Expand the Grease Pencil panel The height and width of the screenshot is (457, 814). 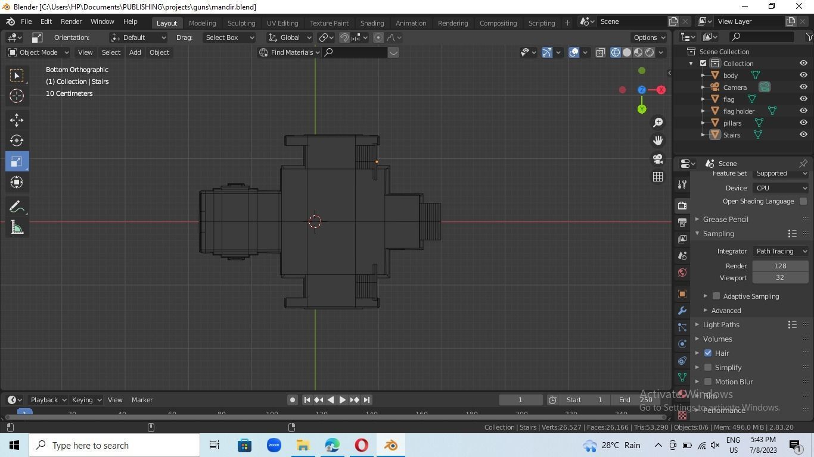[725, 219]
